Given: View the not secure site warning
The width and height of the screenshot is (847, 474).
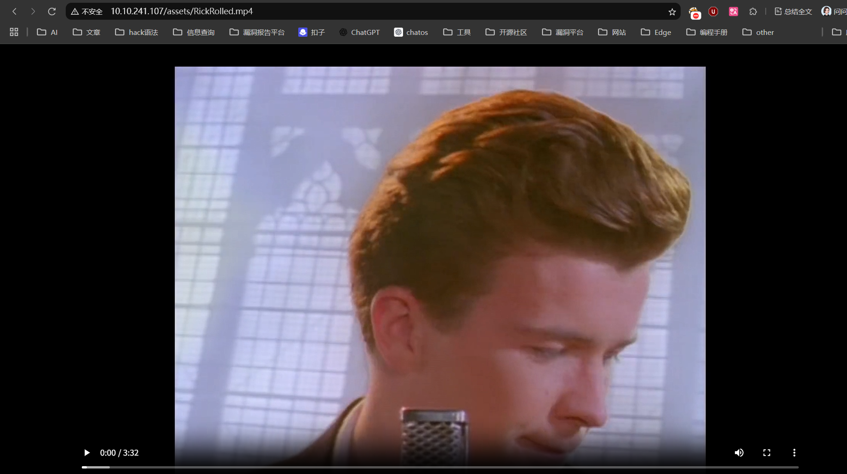Looking at the screenshot, I should pyautogui.click(x=87, y=11).
